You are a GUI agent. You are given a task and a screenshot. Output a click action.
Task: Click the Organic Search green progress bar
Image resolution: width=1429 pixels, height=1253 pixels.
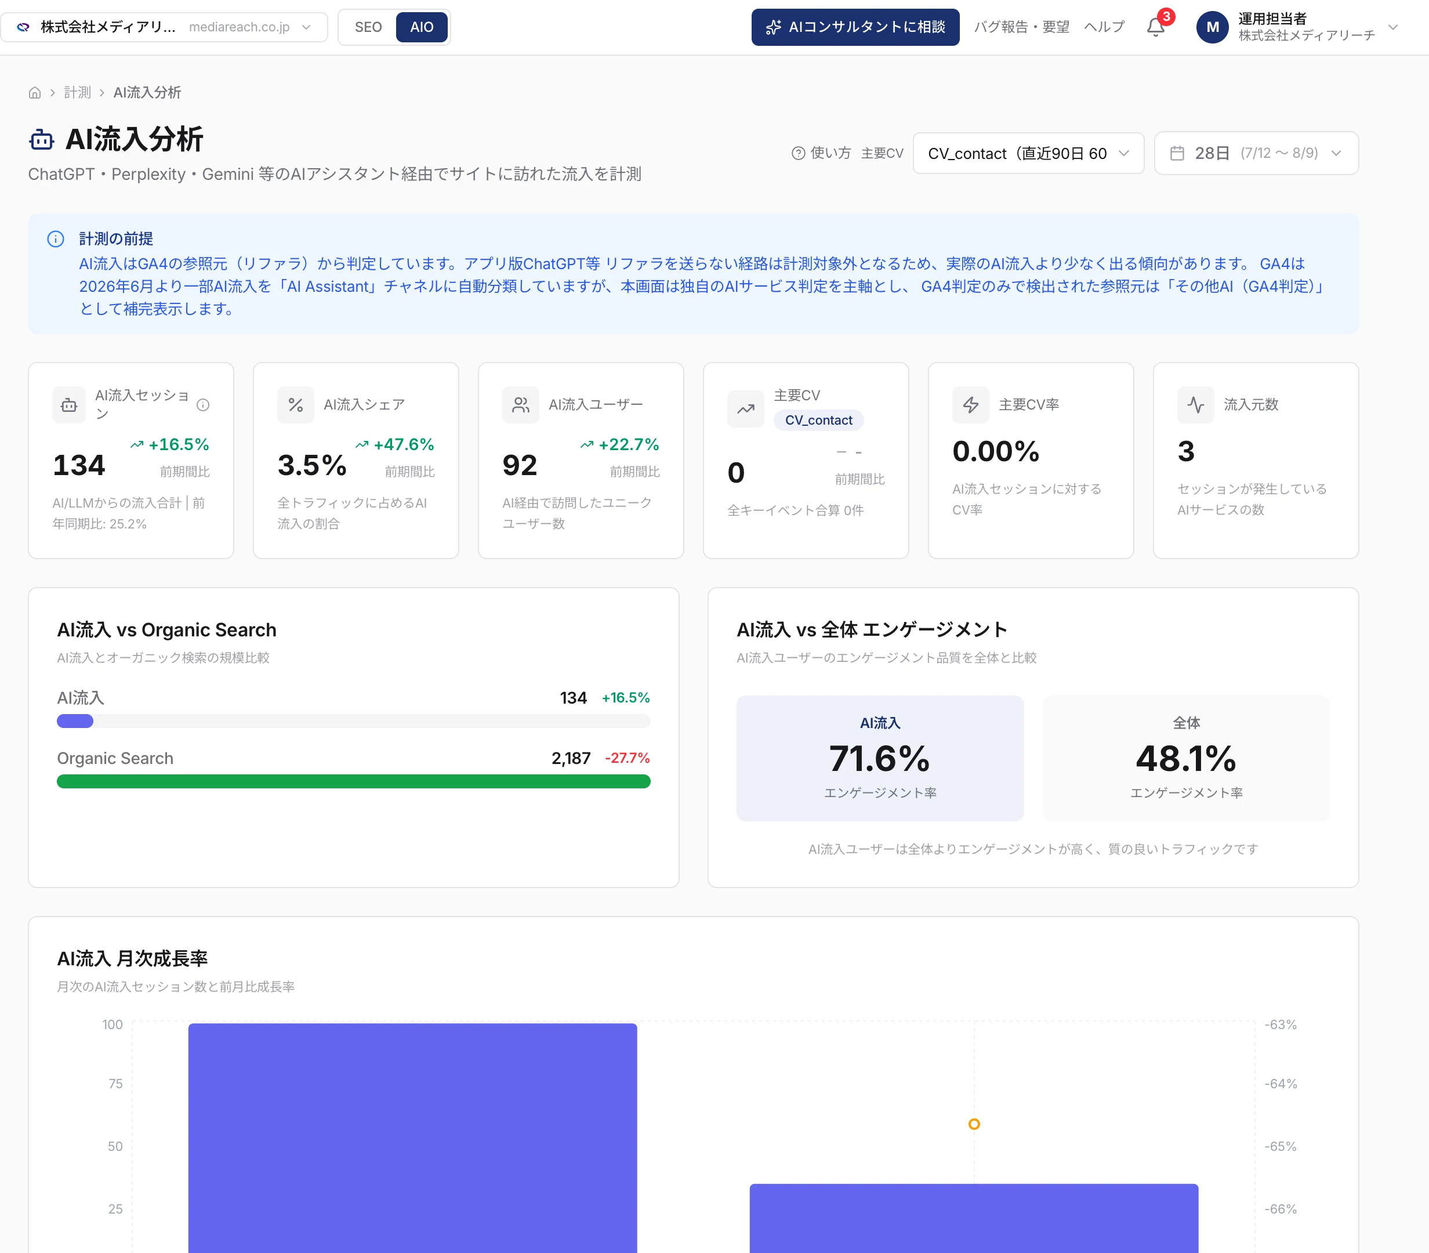click(354, 781)
